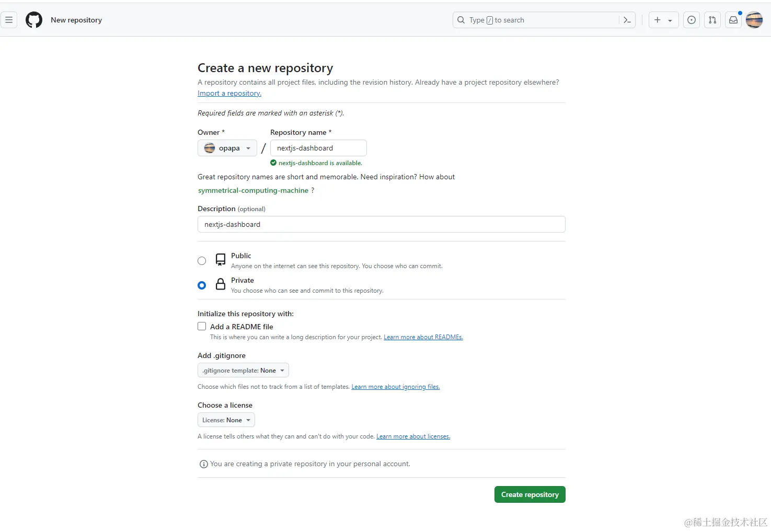Click the Description text field
Screen dimensions: 771x531
click(381, 224)
